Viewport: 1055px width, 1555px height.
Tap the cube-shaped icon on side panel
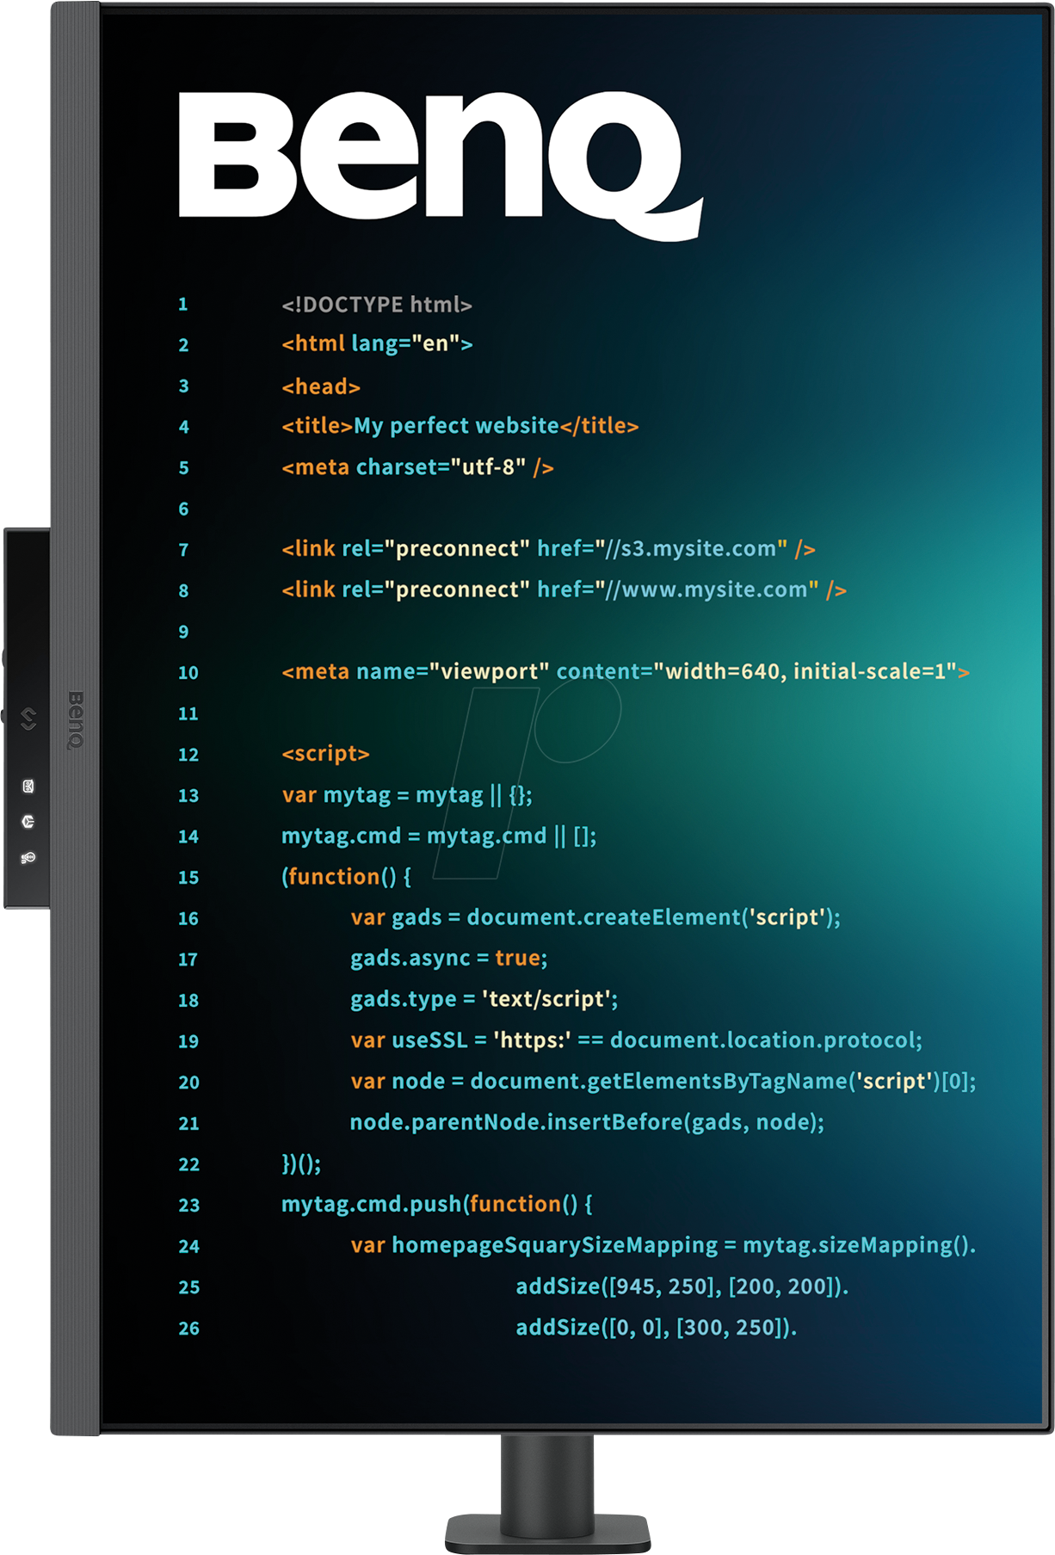pyautogui.click(x=28, y=822)
